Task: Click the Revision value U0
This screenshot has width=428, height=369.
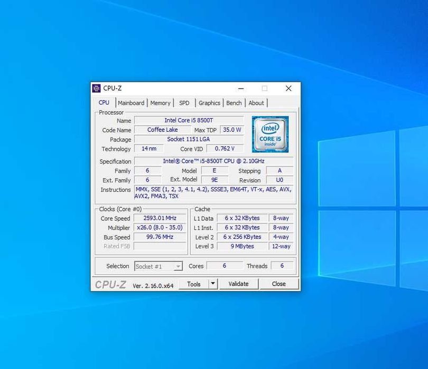Action: click(x=280, y=180)
